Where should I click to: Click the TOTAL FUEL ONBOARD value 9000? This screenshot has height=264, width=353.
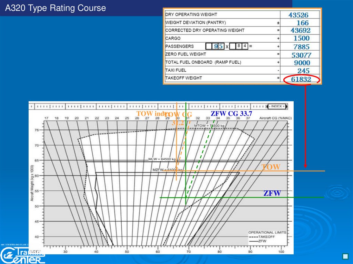click(x=302, y=63)
